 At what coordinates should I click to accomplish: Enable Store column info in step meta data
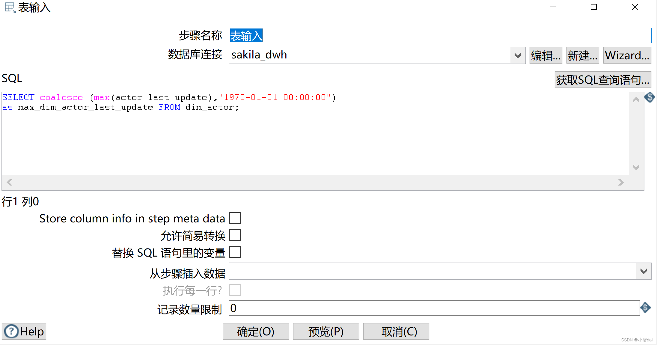tap(235, 218)
